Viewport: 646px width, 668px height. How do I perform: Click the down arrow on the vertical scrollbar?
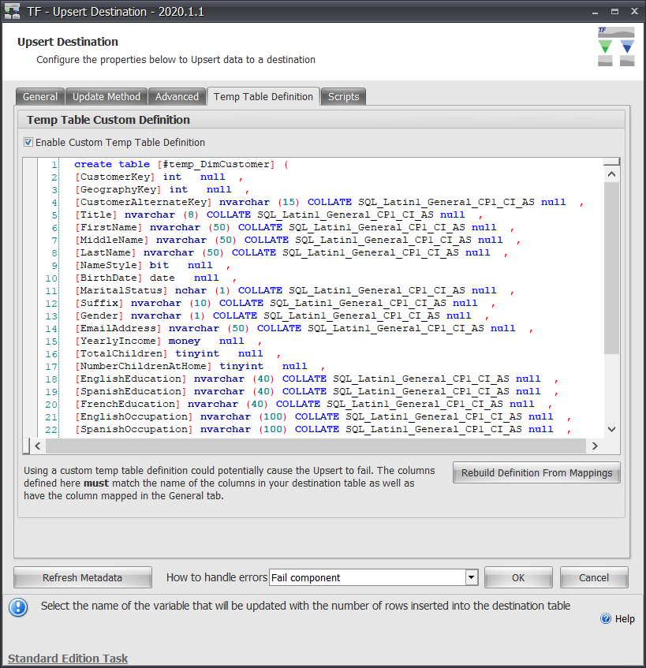[x=611, y=429]
